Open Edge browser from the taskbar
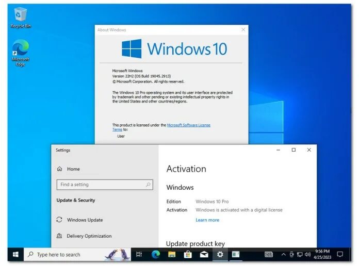This screenshot has width=359, height=266. pos(156,254)
